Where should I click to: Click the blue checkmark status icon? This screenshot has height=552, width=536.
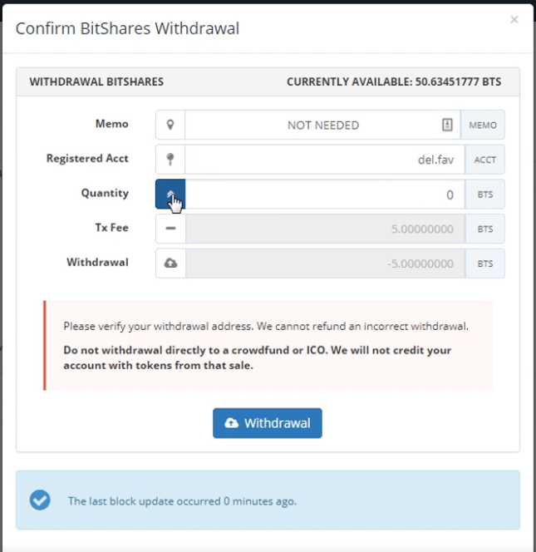pyautogui.click(x=40, y=500)
